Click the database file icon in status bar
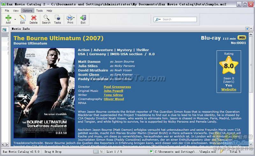 (152, 152)
